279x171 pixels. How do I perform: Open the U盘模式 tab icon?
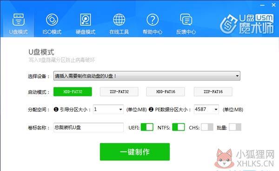coord(18,20)
